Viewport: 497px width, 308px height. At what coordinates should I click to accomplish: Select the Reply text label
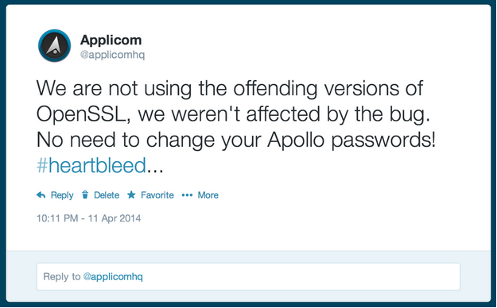point(62,195)
